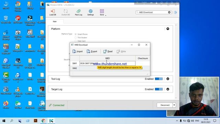220x124 pixels.
Task: Open Settings from the Modem META toolbar
Action: point(90,12)
